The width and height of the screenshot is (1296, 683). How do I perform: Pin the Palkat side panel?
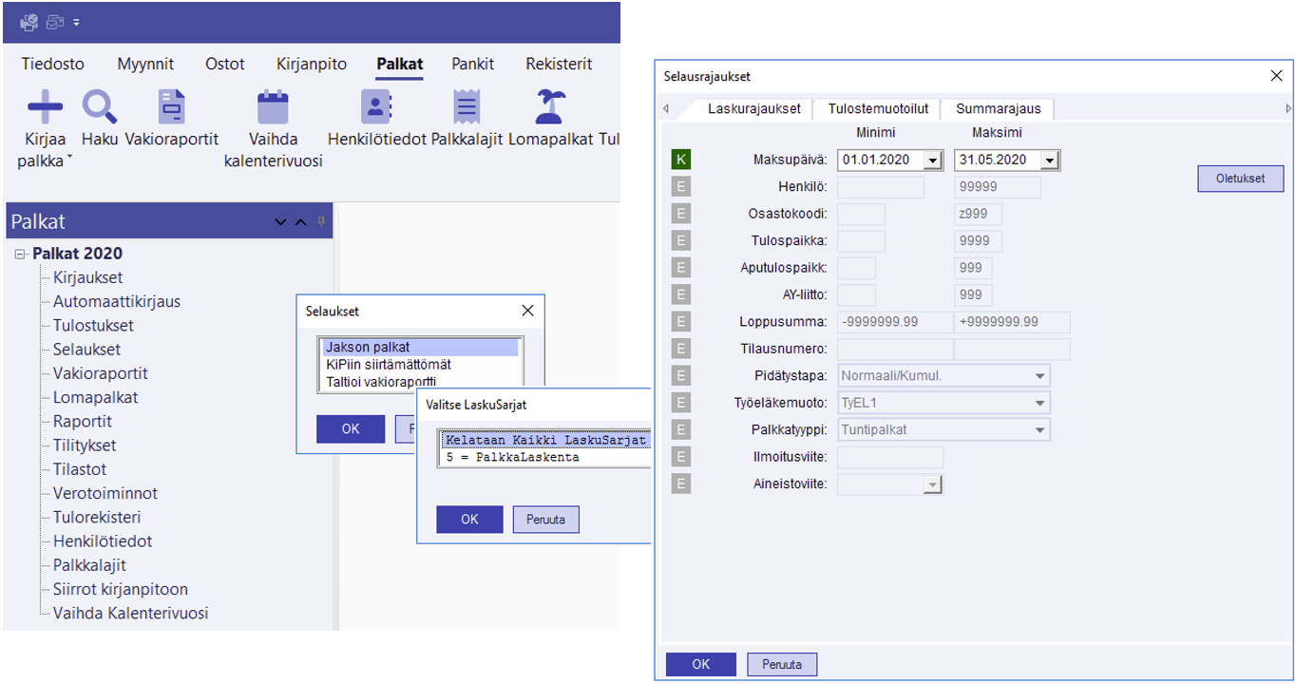(321, 221)
